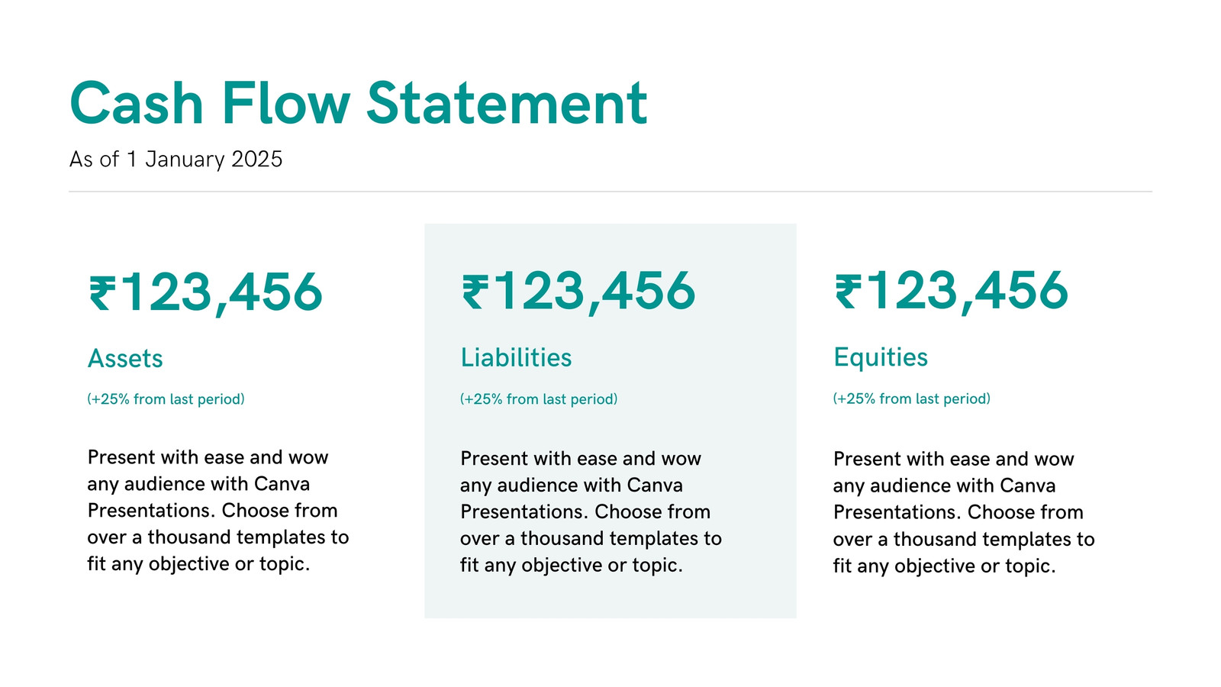This screenshot has height=687, width=1221.
Task: Click the horizontal divider line below the subtitle
Action: pos(610,192)
